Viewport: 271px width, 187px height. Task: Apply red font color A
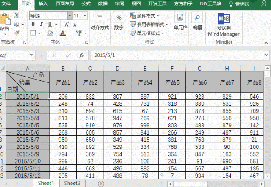tap(63, 33)
